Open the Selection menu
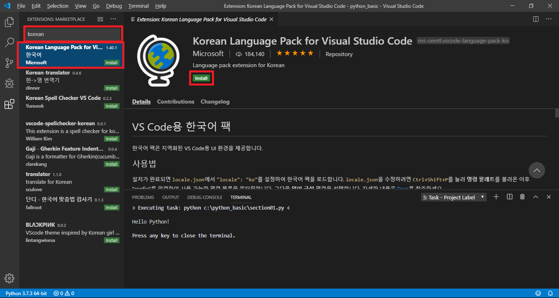Viewport: 559px width, 298px height. pyautogui.click(x=58, y=6)
